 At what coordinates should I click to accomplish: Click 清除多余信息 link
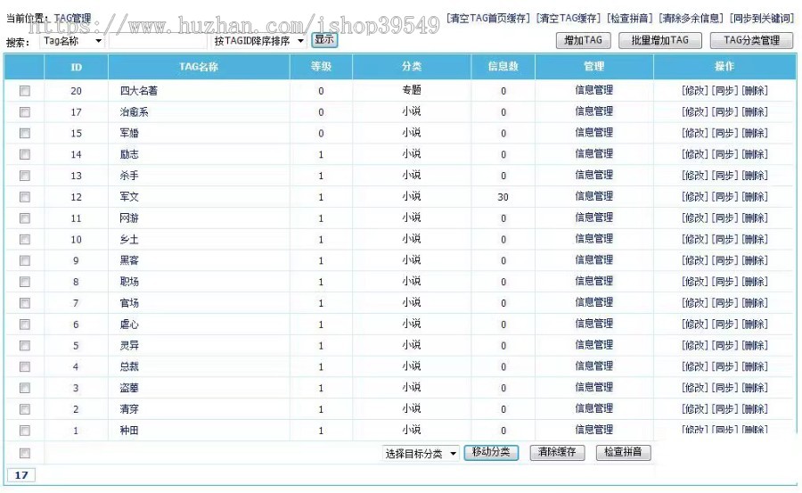tap(691, 19)
